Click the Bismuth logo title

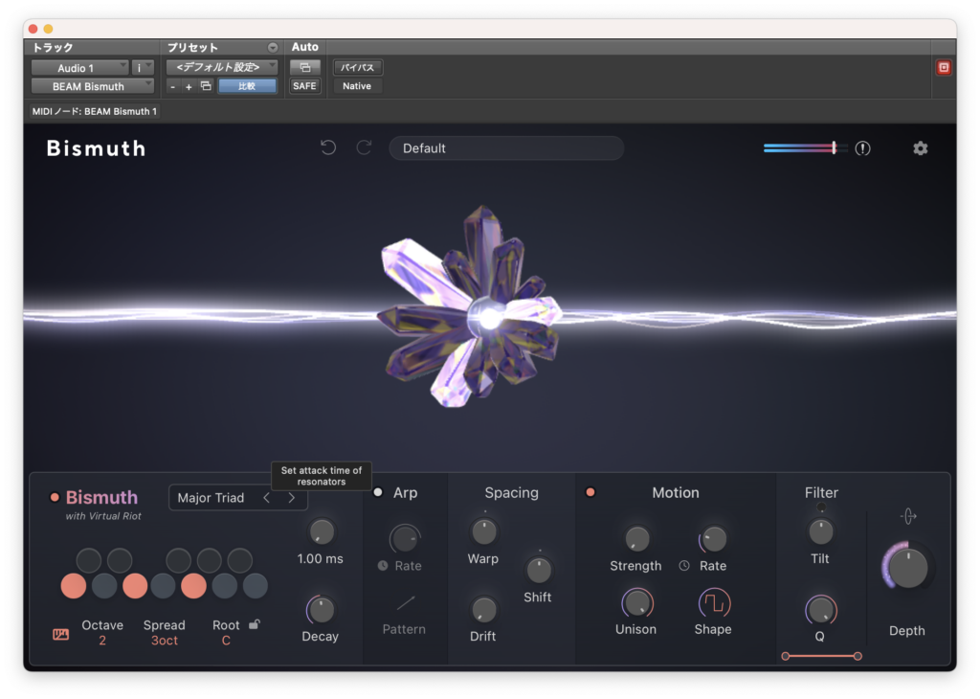[x=97, y=148]
